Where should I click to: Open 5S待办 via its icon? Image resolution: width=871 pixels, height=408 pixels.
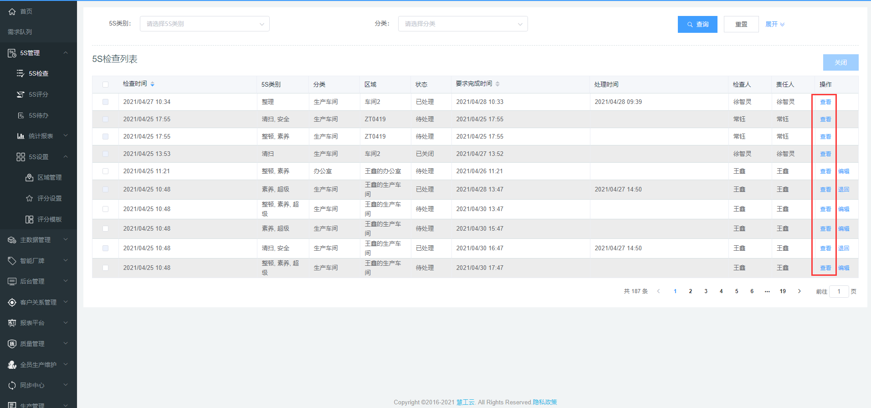coord(20,115)
